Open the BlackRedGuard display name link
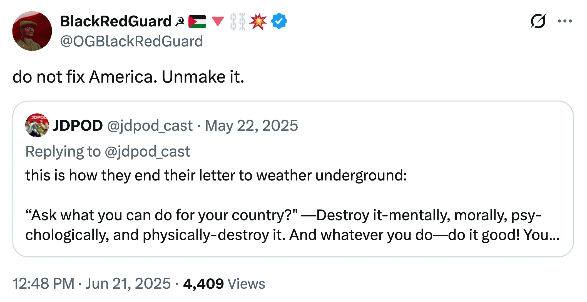Viewport: 587px width, 302px height. click(116, 21)
